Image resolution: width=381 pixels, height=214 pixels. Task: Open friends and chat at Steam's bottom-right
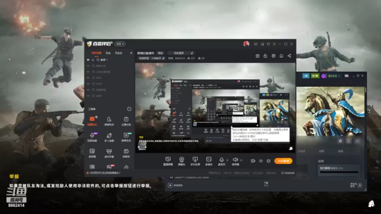[356, 185]
